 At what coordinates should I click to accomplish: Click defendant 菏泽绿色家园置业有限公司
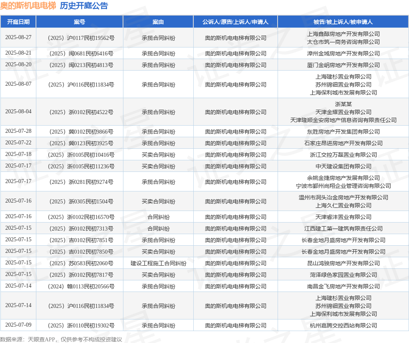(x=343, y=275)
